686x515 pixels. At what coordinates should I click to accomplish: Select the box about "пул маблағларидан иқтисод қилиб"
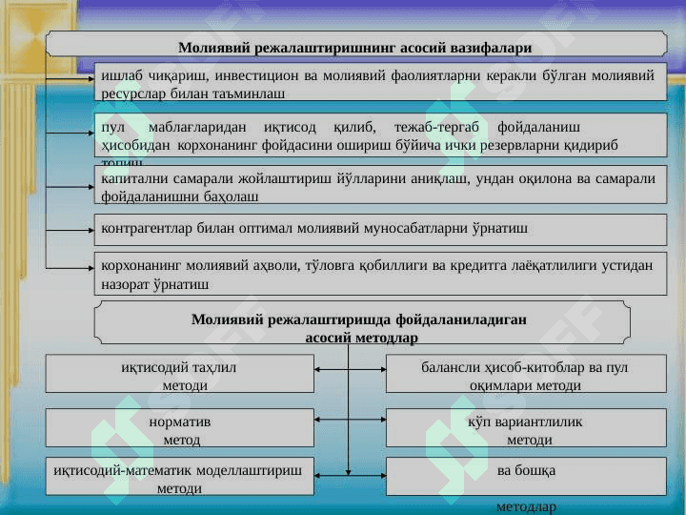click(x=380, y=135)
